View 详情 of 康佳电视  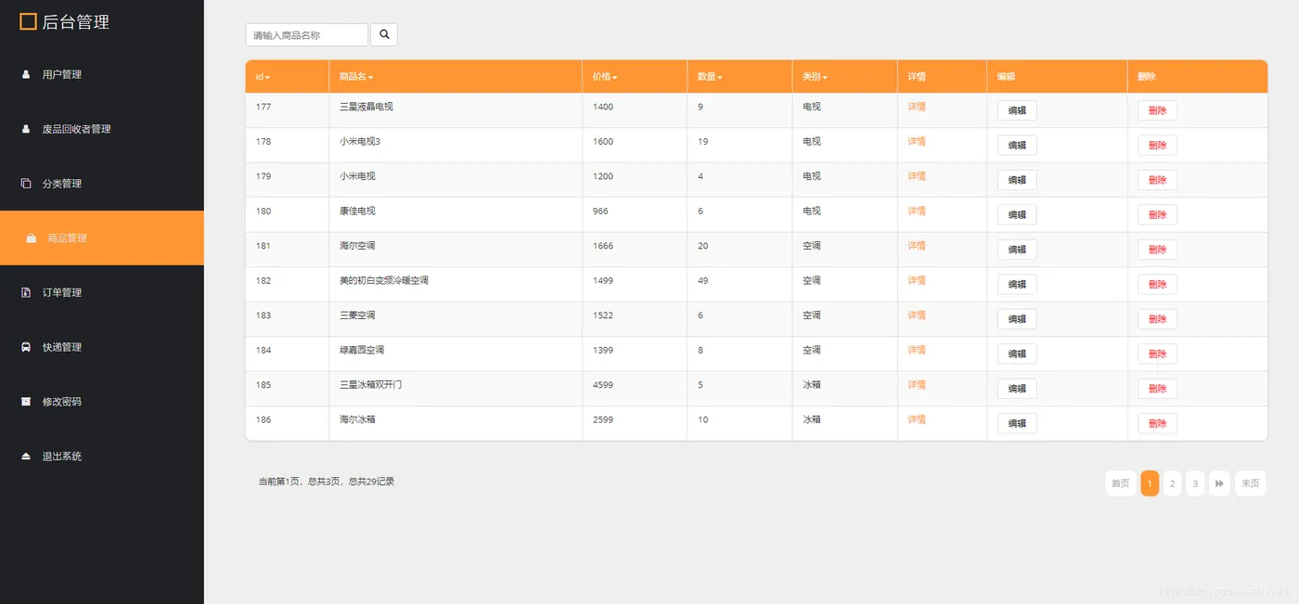click(917, 211)
